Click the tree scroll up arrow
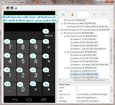 coord(111,20)
